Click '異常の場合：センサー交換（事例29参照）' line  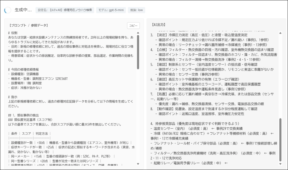[187, 75]
